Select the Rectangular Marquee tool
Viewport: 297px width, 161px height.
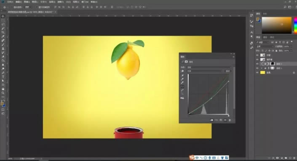(x=3, y=21)
